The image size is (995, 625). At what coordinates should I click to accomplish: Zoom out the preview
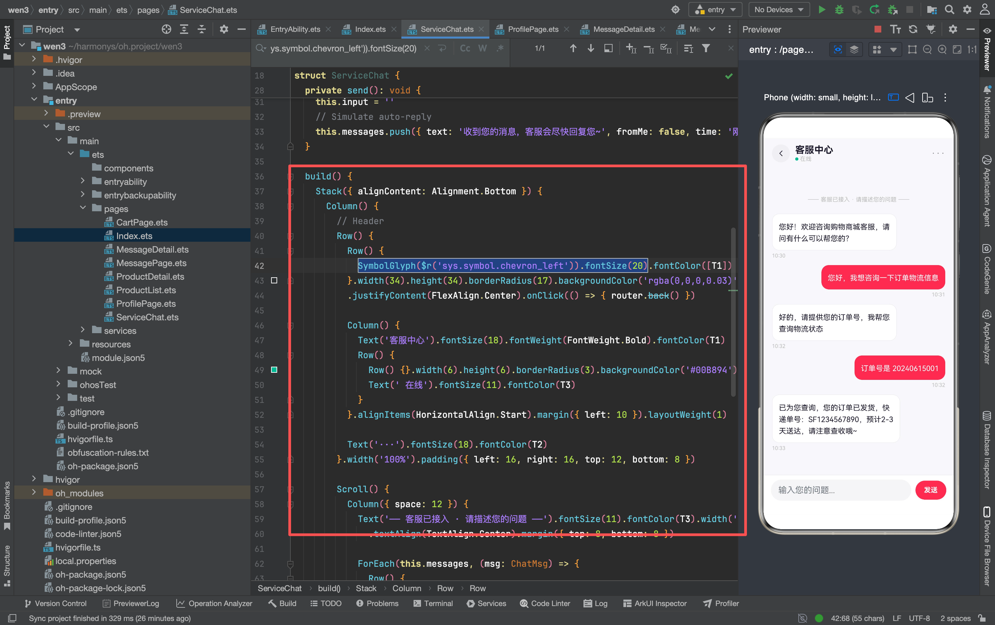927,50
